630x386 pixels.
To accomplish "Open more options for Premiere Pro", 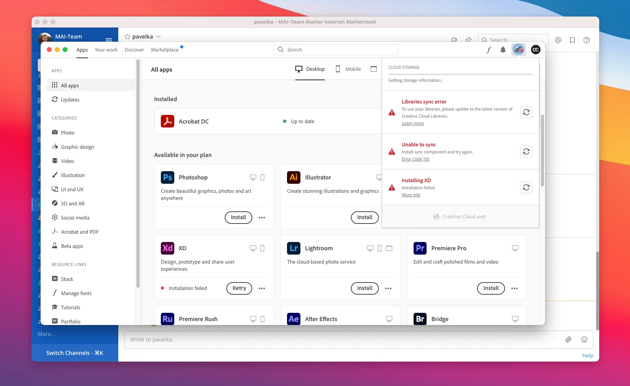I will pos(514,288).
